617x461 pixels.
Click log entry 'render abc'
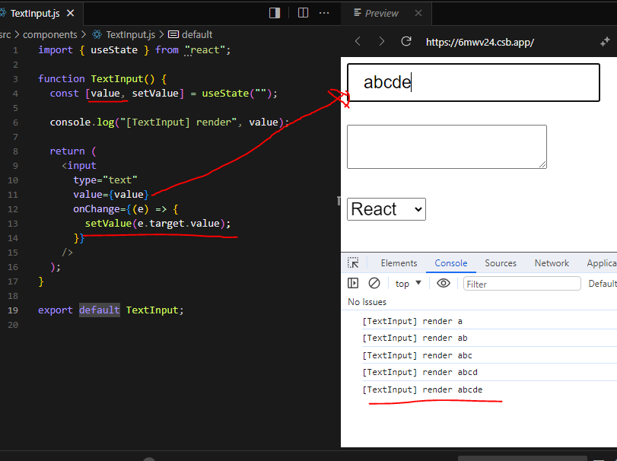tap(417, 355)
